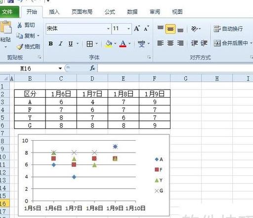The height and width of the screenshot is (218, 253).
Task: Toggle Bold formatting
Action: [51, 44]
